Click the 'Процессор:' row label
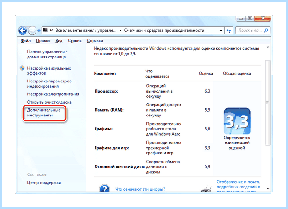 [106, 91]
